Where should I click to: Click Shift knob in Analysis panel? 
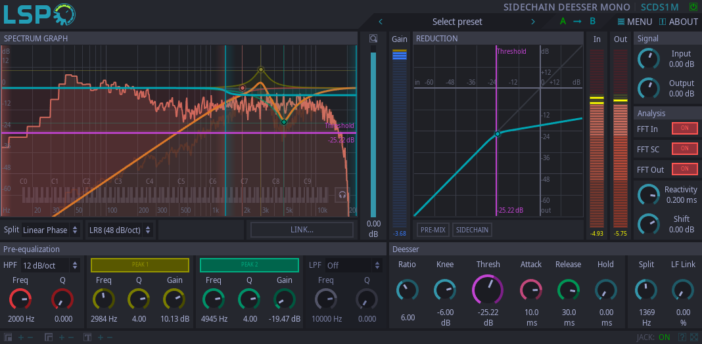pos(649,224)
